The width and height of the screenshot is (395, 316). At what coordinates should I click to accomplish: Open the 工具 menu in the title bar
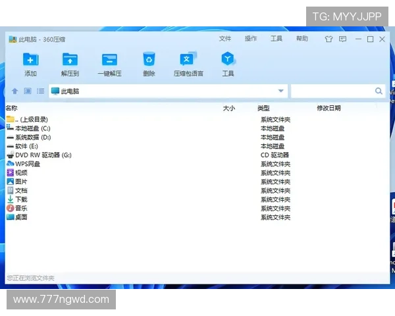pyautogui.click(x=276, y=39)
